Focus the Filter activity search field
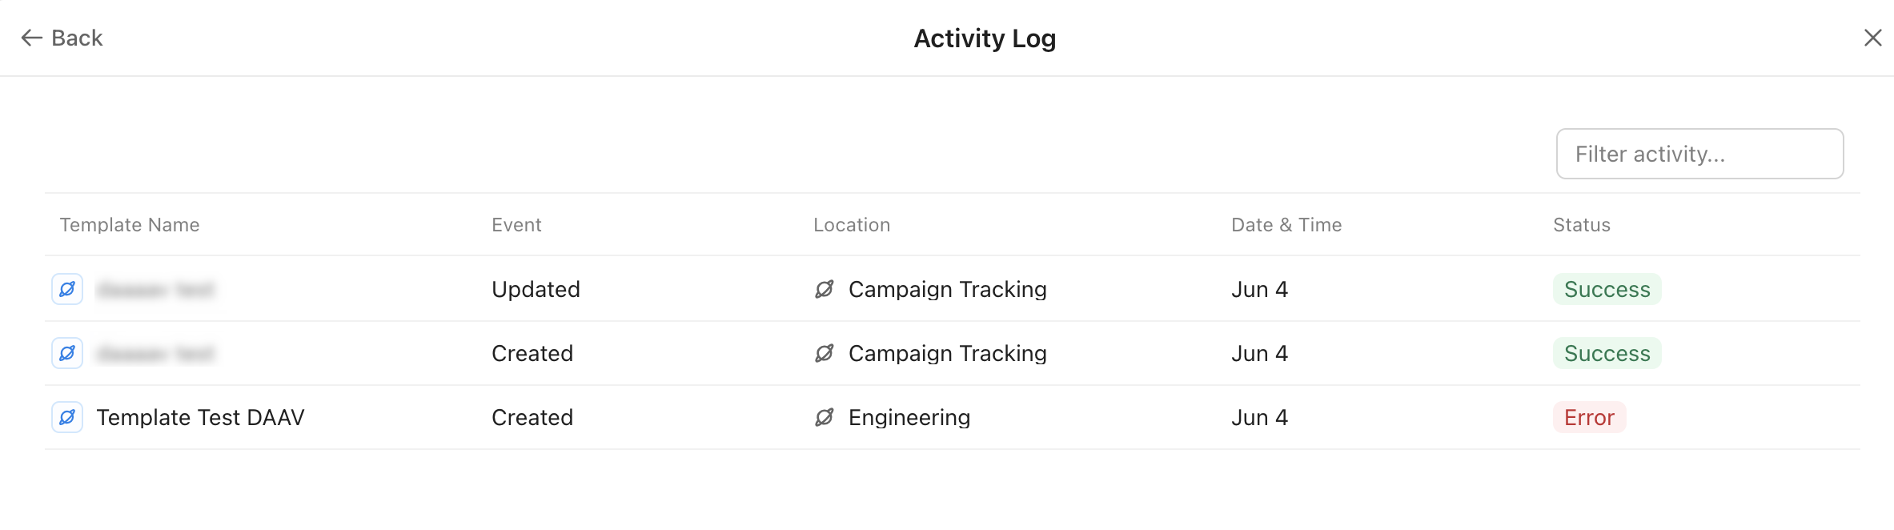The width and height of the screenshot is (1894, 530). 1699,154
